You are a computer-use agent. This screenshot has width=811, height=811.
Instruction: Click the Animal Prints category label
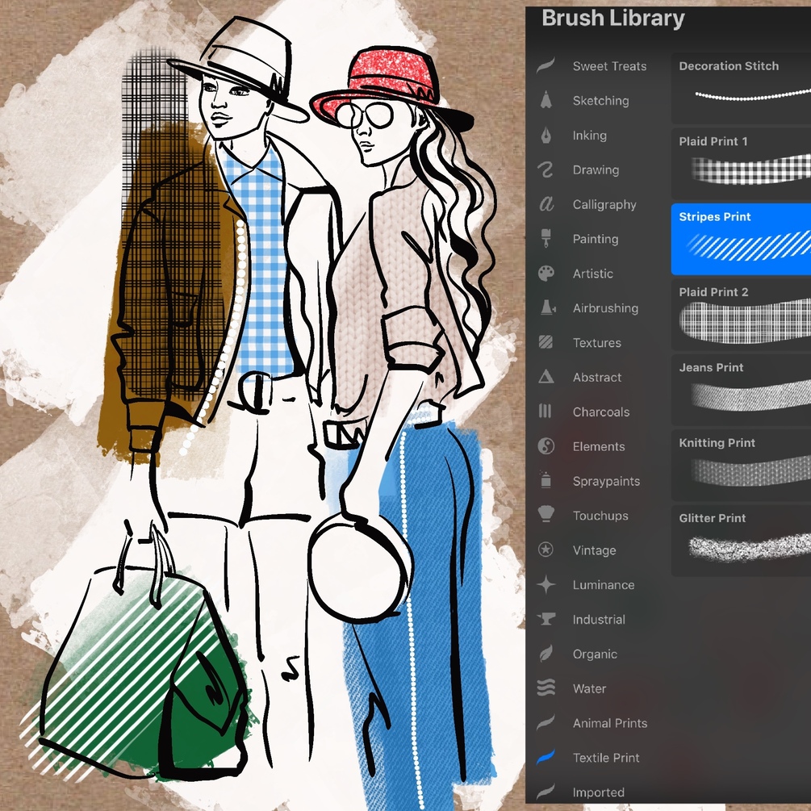click(x=610, y=723)
